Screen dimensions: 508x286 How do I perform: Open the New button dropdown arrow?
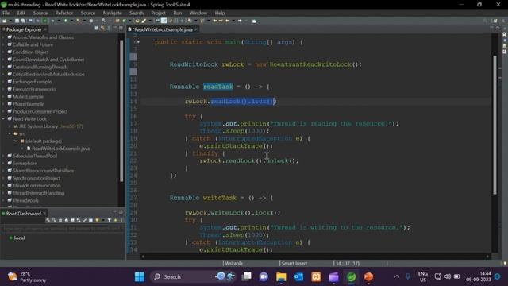point(10,21)
